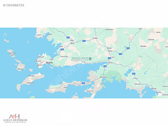Viewport: 168px width, 126px height.
Task: Click the Çağırgan label
Action: [151, 39]
